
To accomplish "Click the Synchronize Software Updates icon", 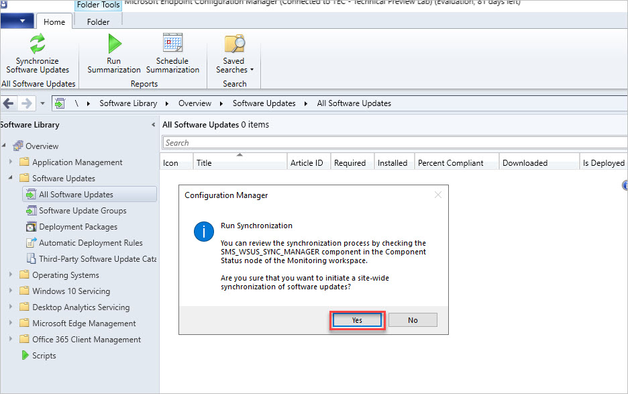I will 38,44.
